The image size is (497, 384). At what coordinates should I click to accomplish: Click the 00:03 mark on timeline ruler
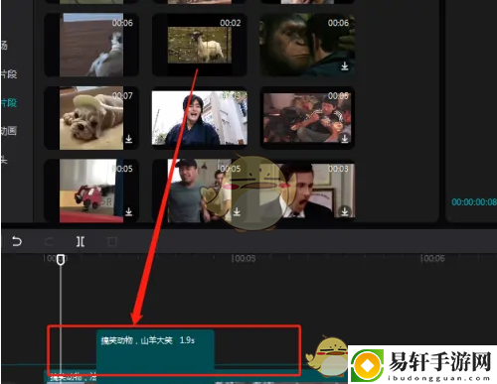click(244, 258)
